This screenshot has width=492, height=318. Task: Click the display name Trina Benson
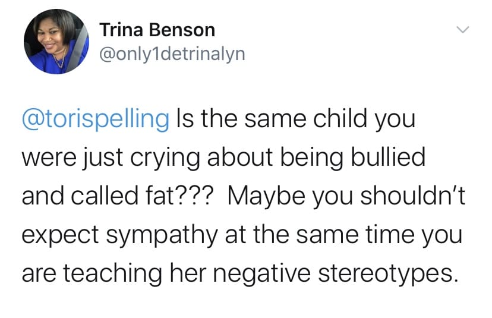click(157, 30)
